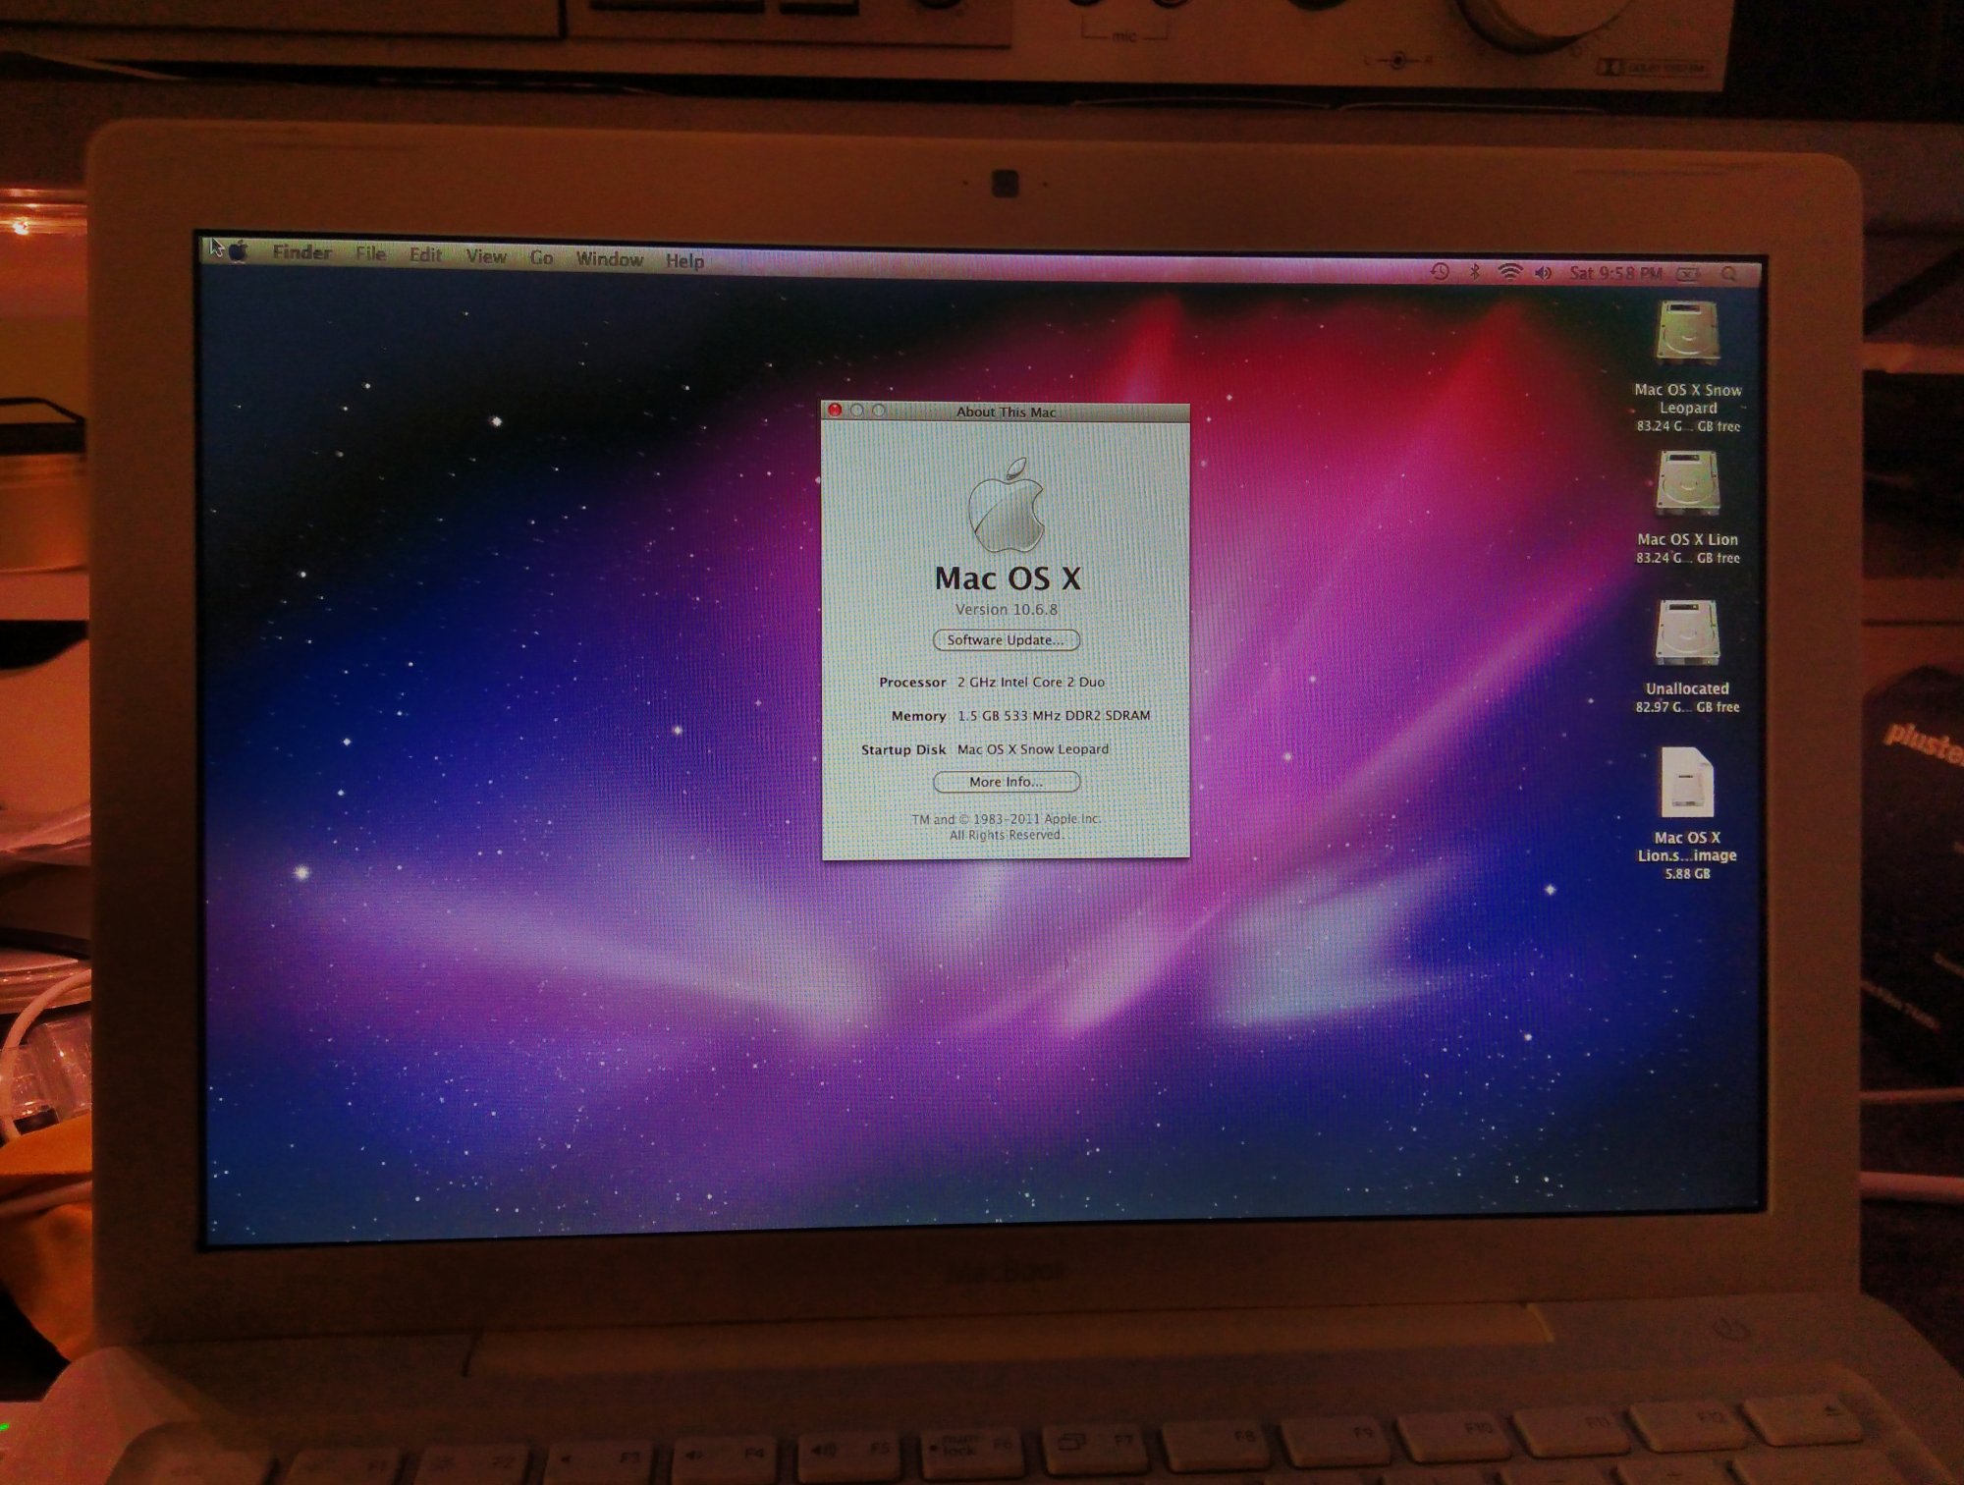Click the battery status icon
Image resolution: width=1964 pixels, height=1485 pixels.
[1688, 275]
